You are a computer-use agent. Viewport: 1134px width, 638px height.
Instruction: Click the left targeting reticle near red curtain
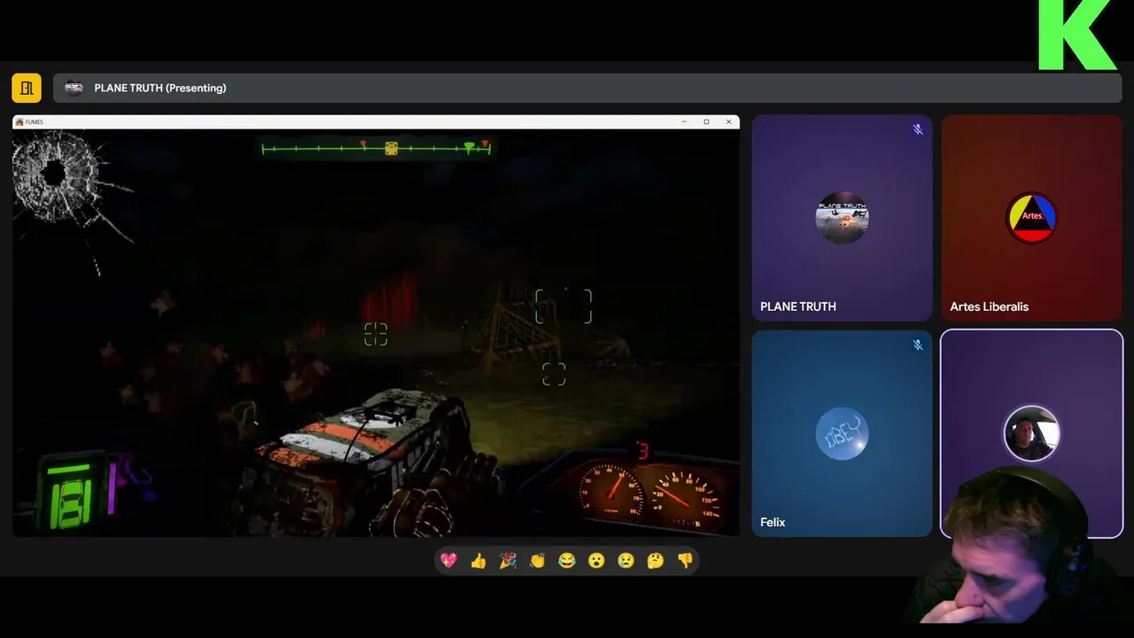click(x=376, y=334)
